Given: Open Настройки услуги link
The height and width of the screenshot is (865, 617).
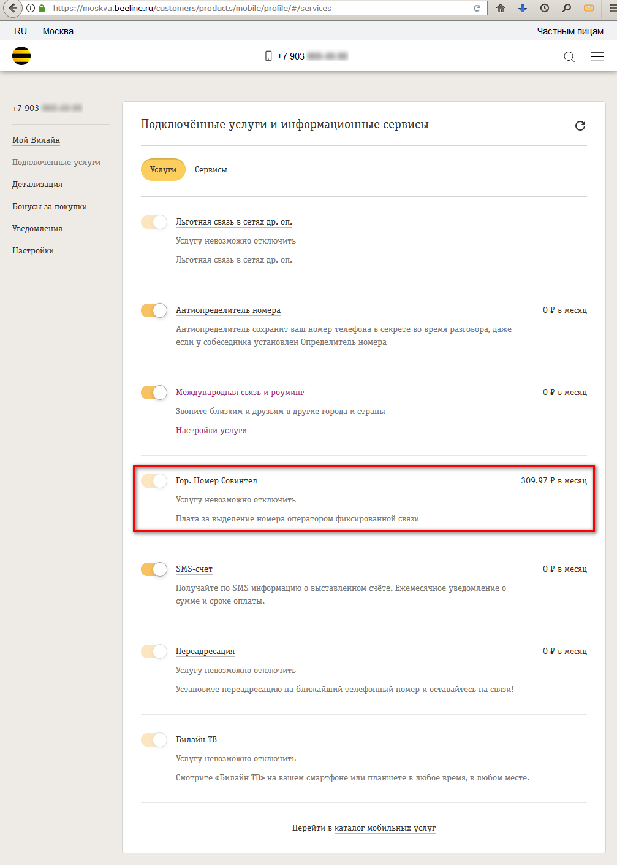Looking at the screenshot, I should click(211, 431).
